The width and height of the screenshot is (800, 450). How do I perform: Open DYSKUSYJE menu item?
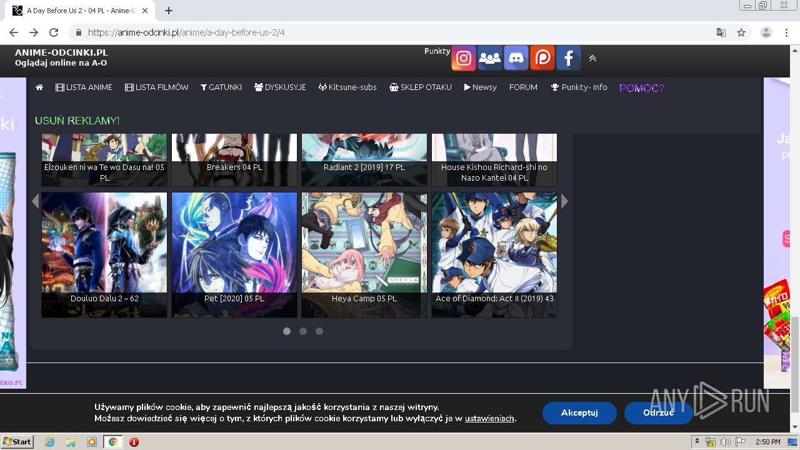pyautogui.click(x=280, y=87)
